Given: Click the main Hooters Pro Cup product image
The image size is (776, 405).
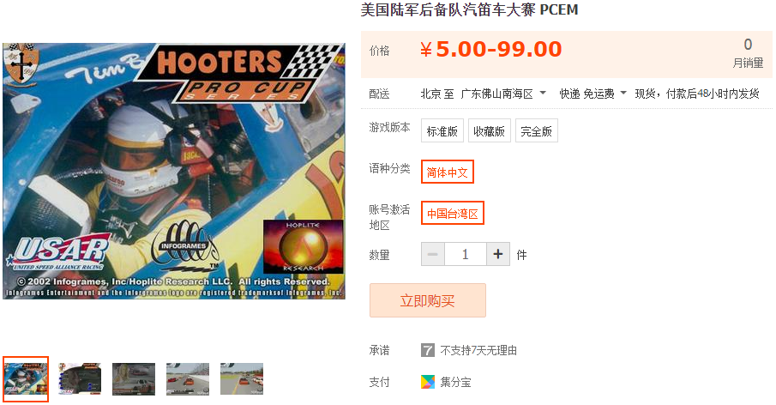Looking at the screenshot, I should point(174,171).
